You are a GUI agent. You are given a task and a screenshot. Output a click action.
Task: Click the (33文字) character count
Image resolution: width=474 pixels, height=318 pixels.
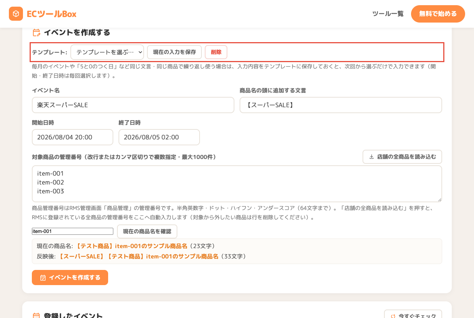[233, 256]
